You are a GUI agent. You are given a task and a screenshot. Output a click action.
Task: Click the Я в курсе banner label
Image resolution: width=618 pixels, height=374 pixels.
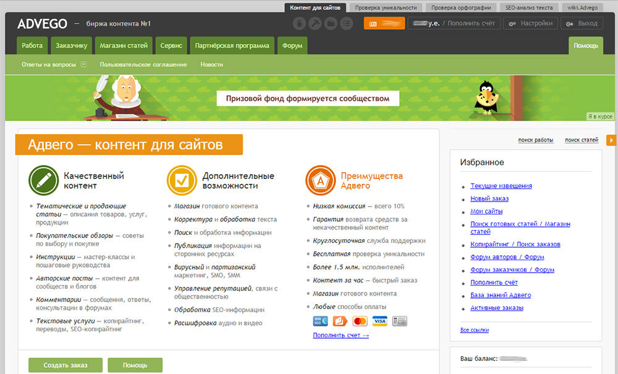(600, 116)
